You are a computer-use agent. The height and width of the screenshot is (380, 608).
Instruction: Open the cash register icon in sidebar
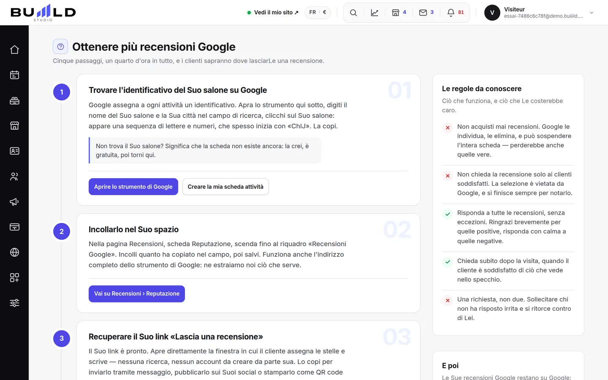pos(14,100)
